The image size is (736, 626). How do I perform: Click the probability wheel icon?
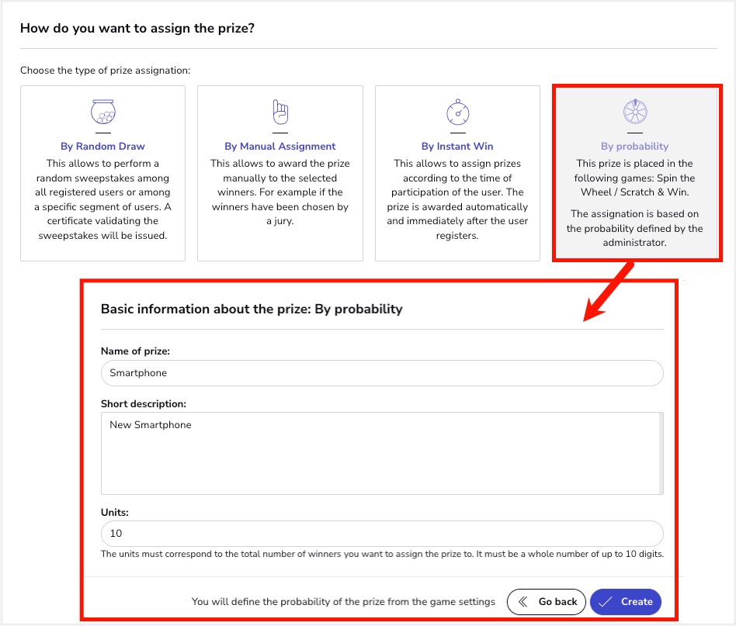click(x=635, y=112)
